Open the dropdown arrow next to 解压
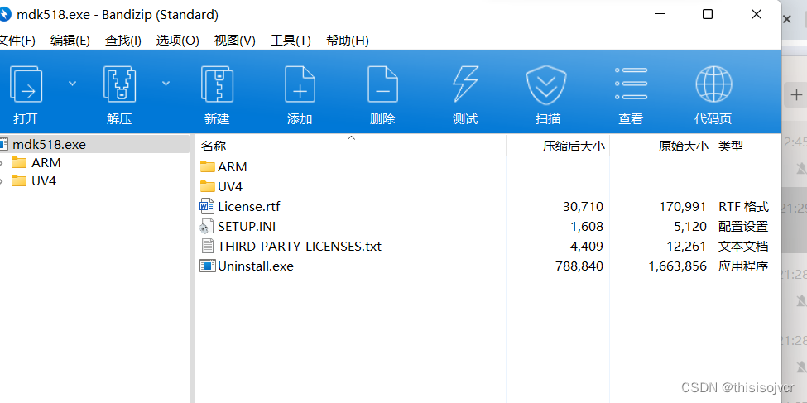The height and width of the screenshot is (403, 807). pyautogui.click(x=166, y=84)
